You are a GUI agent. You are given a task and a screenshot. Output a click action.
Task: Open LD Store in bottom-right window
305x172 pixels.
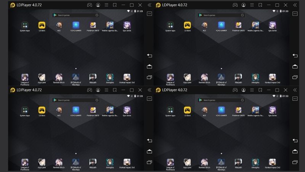tap(187, 110)
